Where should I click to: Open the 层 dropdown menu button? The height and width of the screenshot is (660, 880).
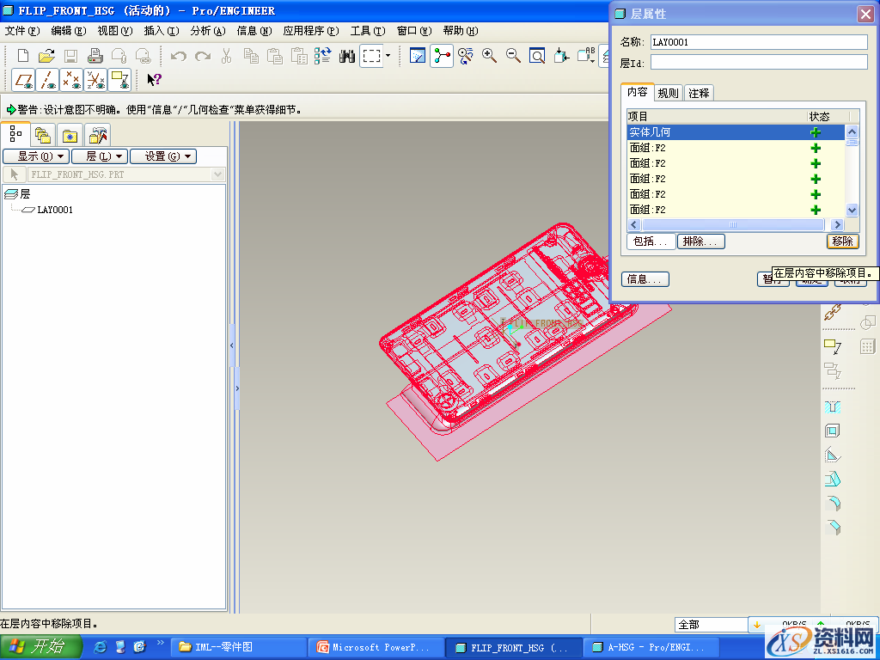99,156
